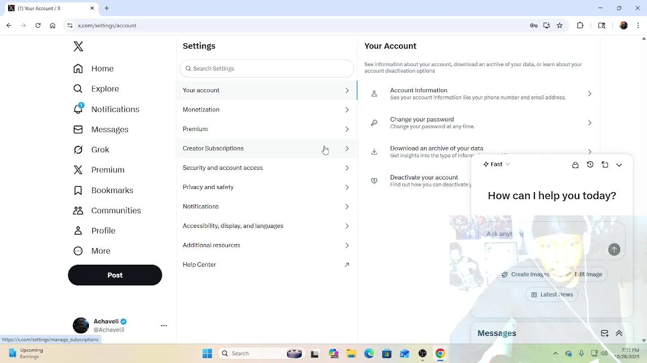
Task: Open Account information
Action: click(479, 94)
